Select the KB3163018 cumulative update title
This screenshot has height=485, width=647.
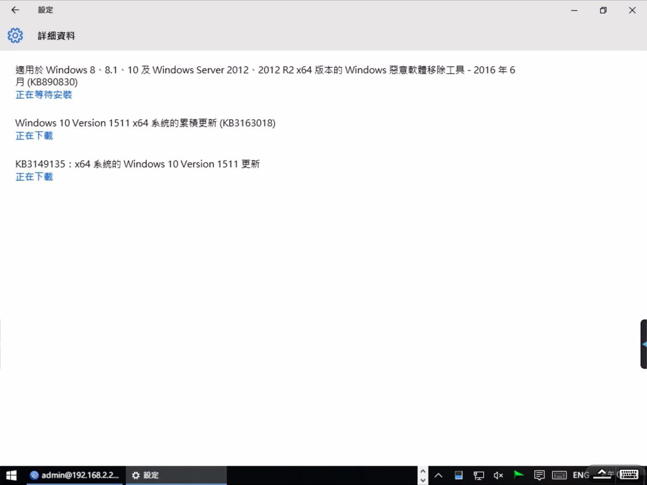pyautogui.click(x=146, y=123)
